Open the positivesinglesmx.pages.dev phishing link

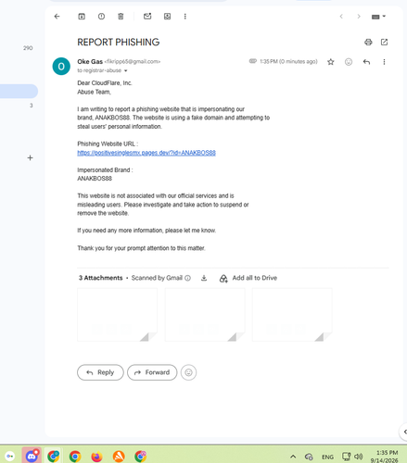[x=146, y=153]
